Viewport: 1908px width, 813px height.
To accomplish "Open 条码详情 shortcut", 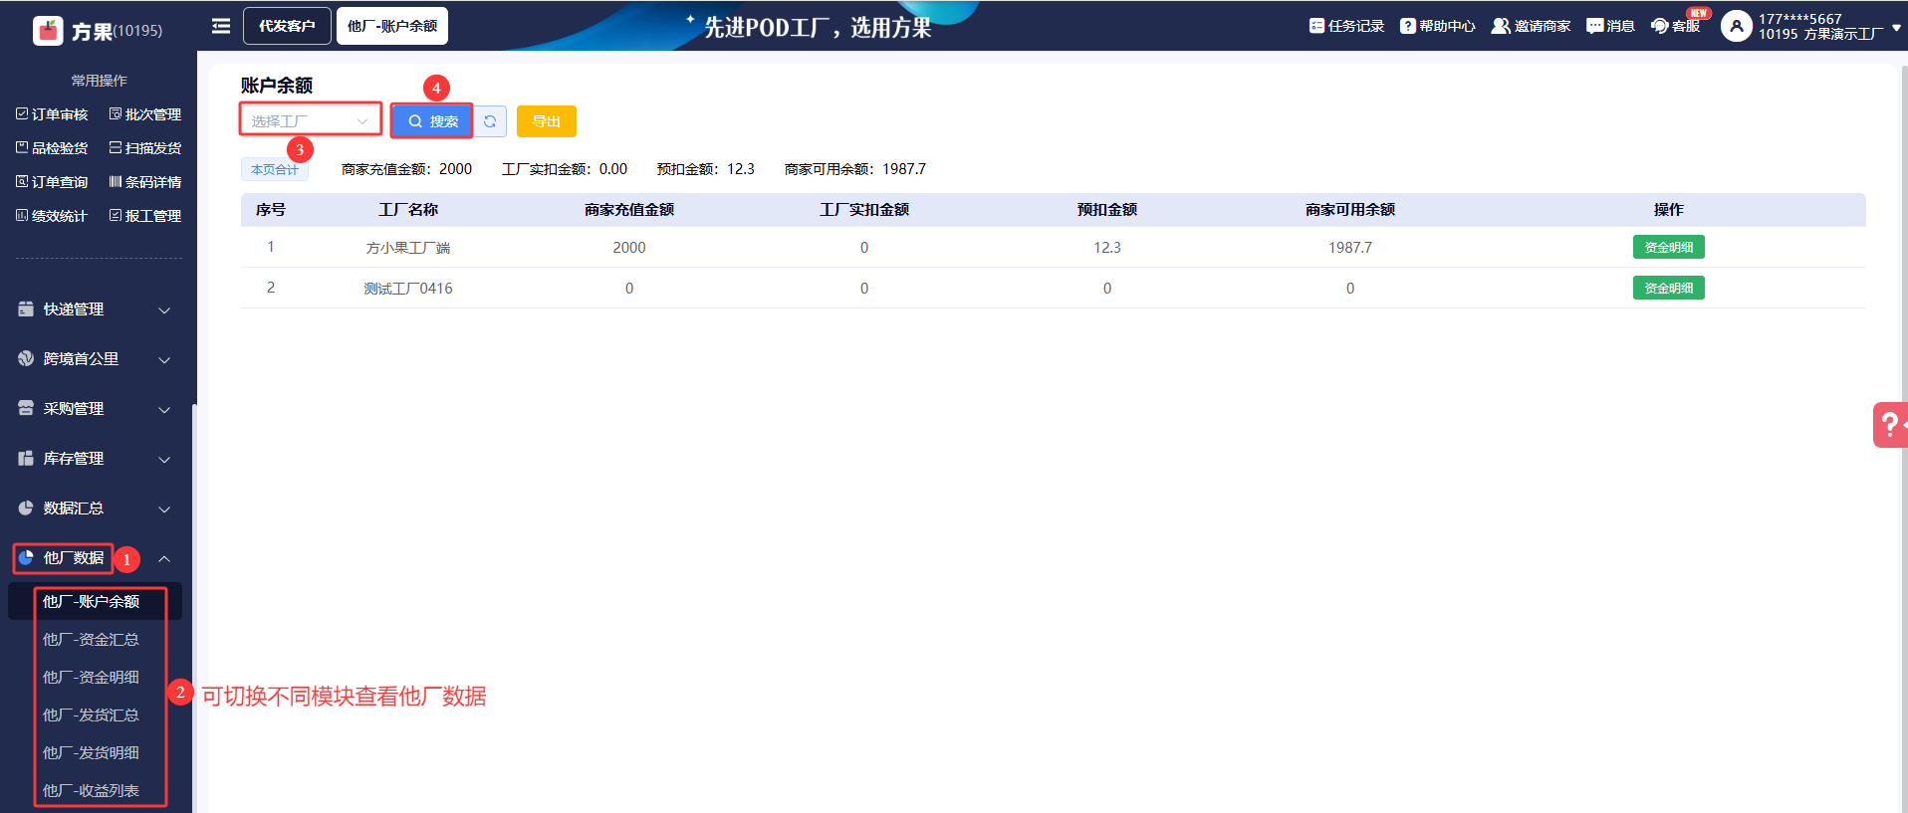I will pyautogui.click(x=145, y=182).
